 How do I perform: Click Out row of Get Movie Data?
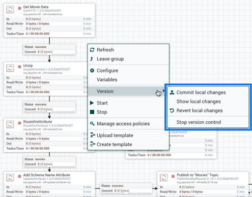click(49, 28)
